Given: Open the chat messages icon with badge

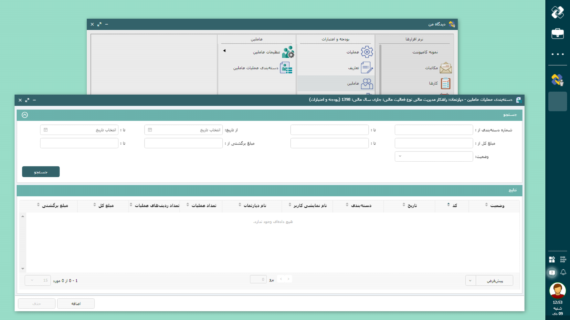Looking at the screenshot, I should (552, 272).
